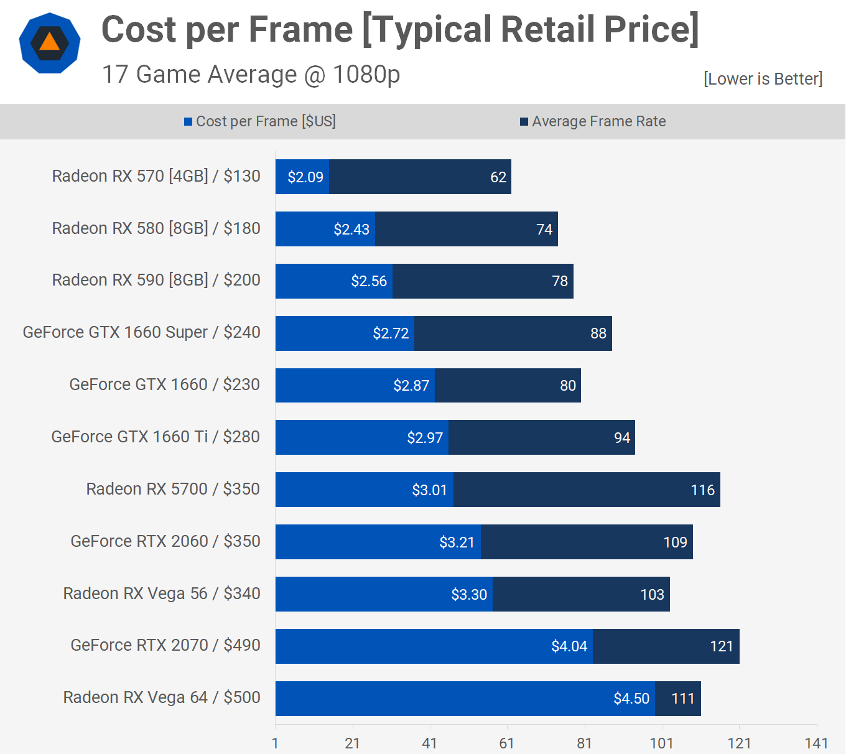Click the blue Cost per Frame legend square
Screen dimensions: 846x754
(188, 122)
